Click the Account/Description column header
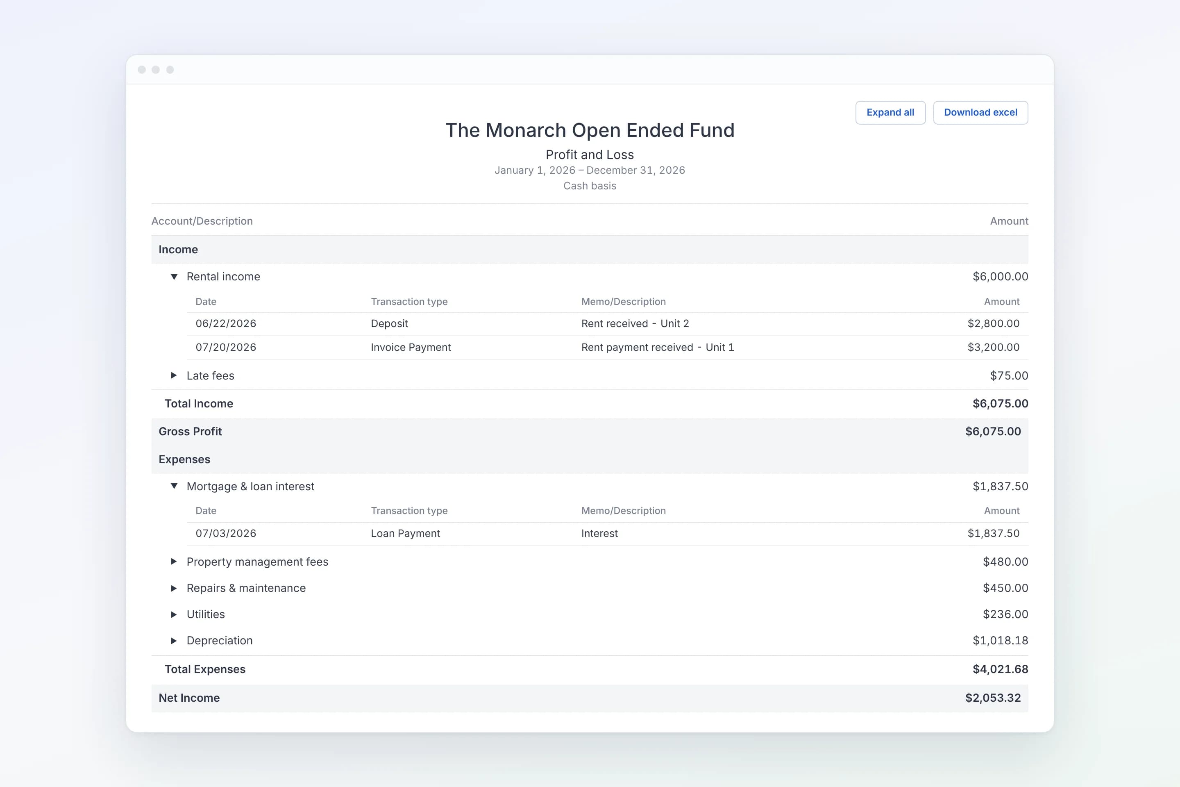1180x787 pixels. [x=202, y=221]
